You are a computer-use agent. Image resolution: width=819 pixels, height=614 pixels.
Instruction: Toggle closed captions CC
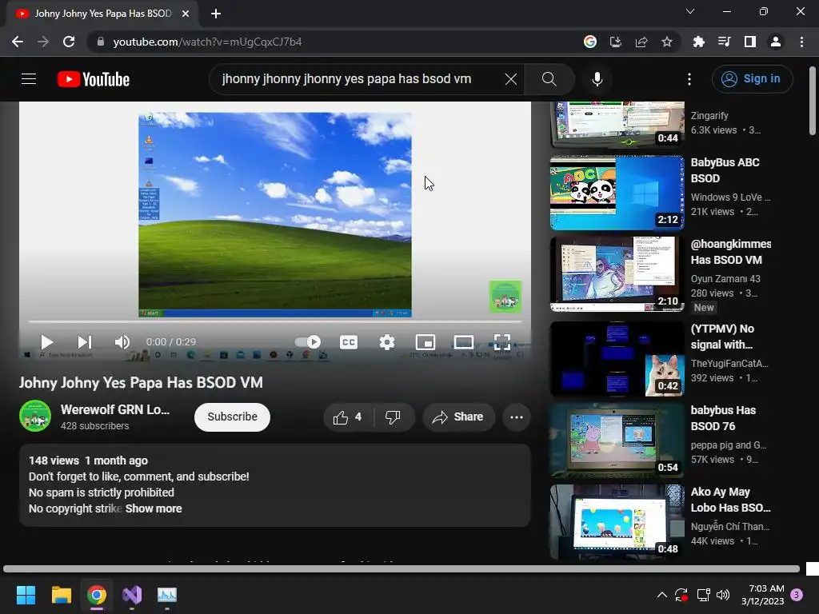(349, 342)
